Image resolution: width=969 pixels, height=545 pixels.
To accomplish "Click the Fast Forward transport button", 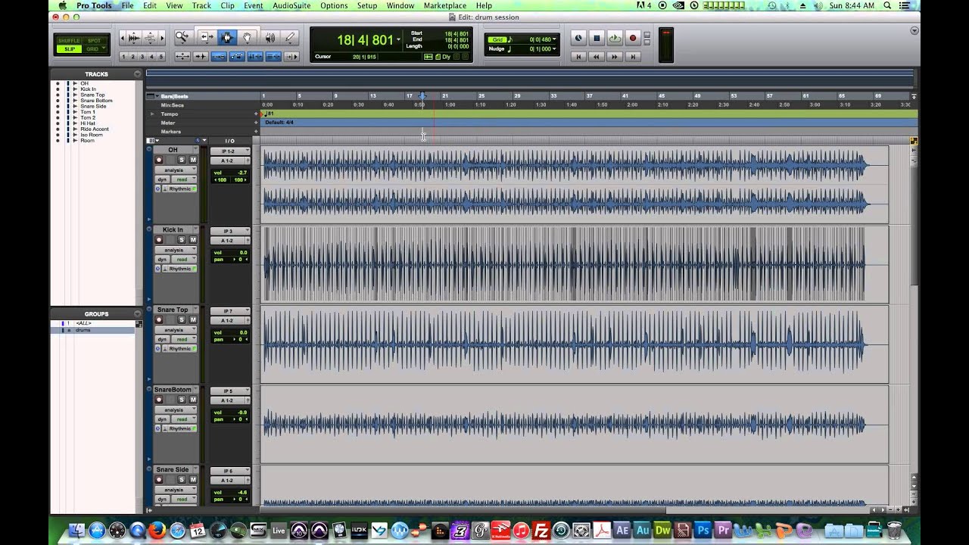I will point(615,57).
